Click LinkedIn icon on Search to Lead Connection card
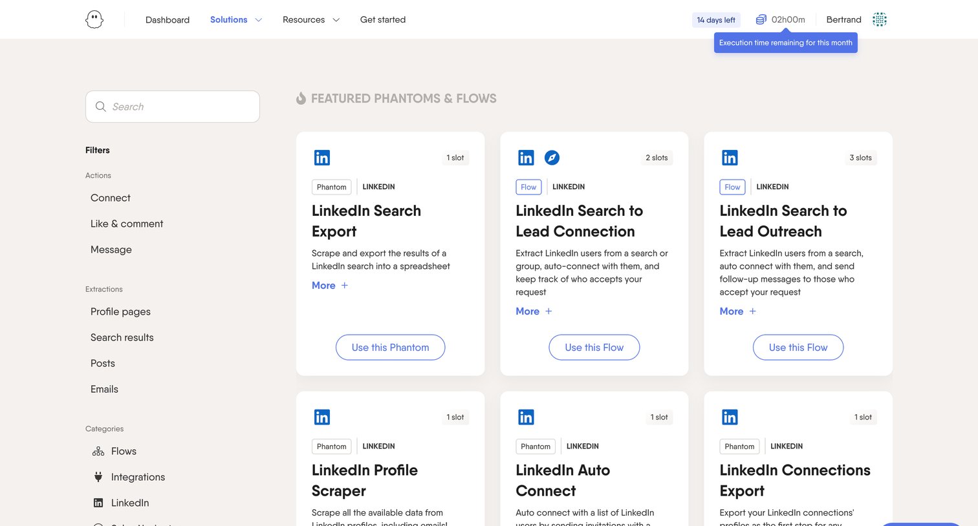 [526, 158]
